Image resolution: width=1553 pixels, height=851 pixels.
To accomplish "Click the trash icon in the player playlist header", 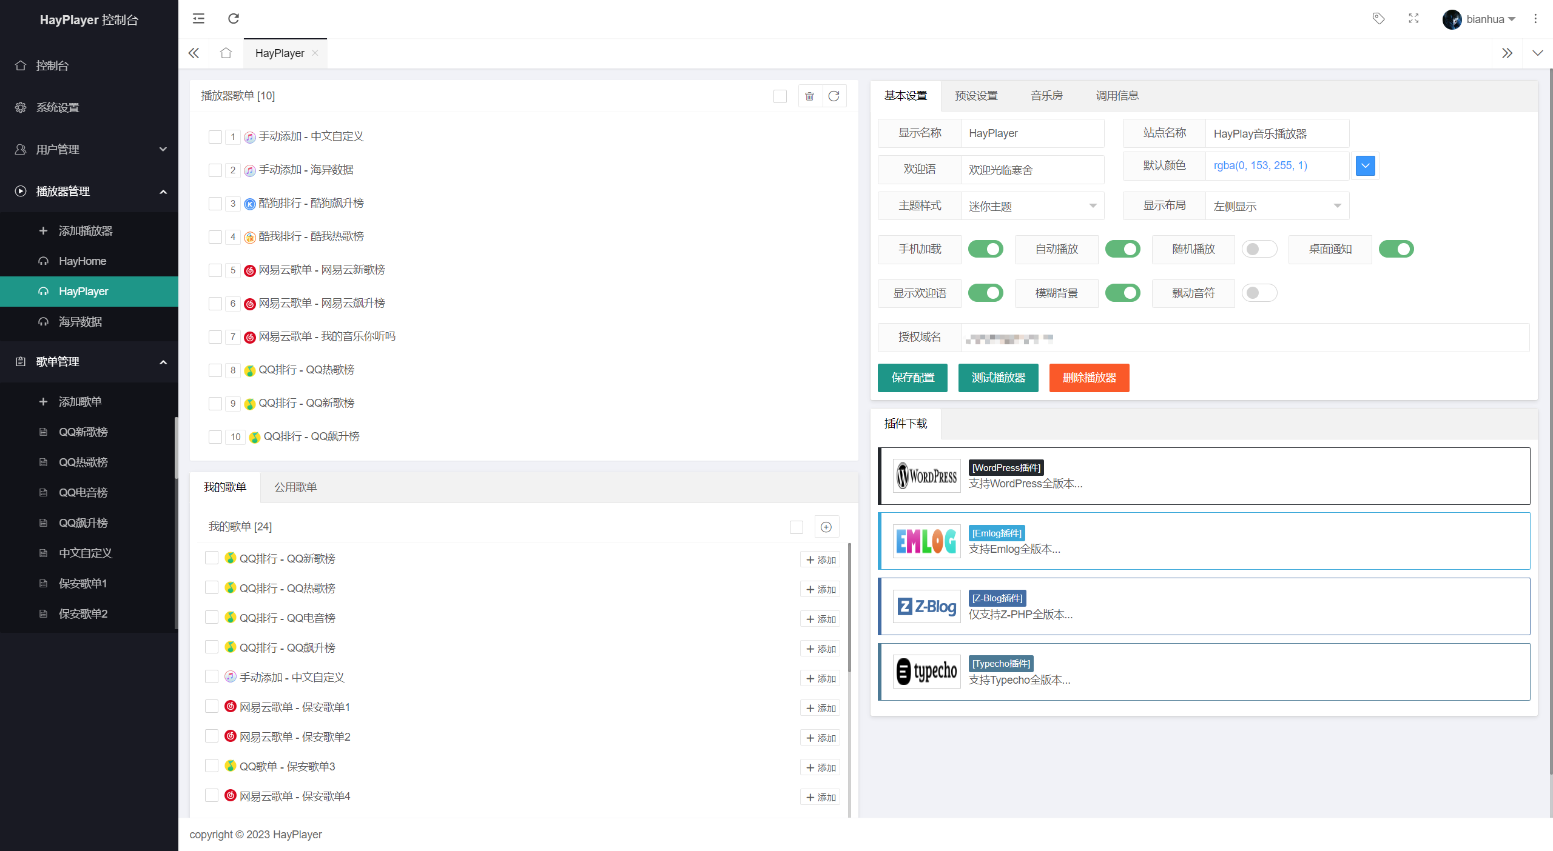I will [x=809, y=96].
